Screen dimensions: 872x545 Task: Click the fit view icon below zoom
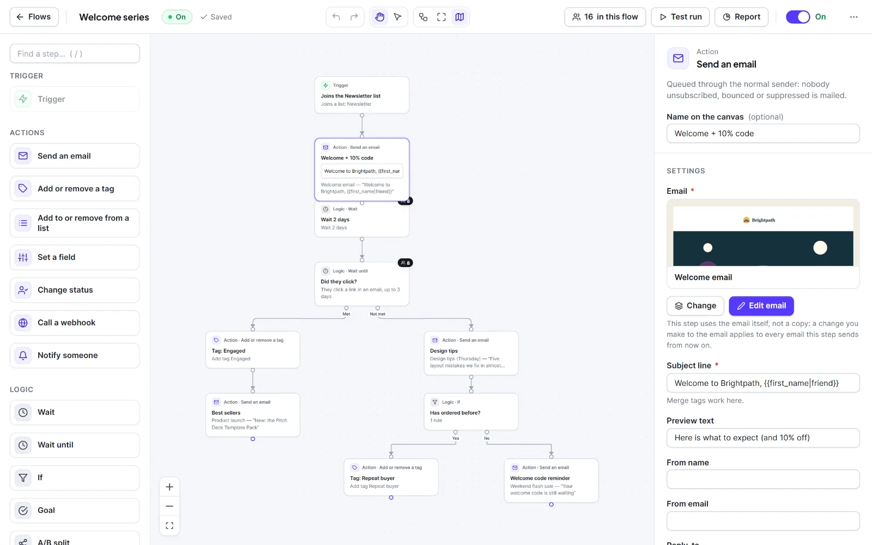(169, 526)
